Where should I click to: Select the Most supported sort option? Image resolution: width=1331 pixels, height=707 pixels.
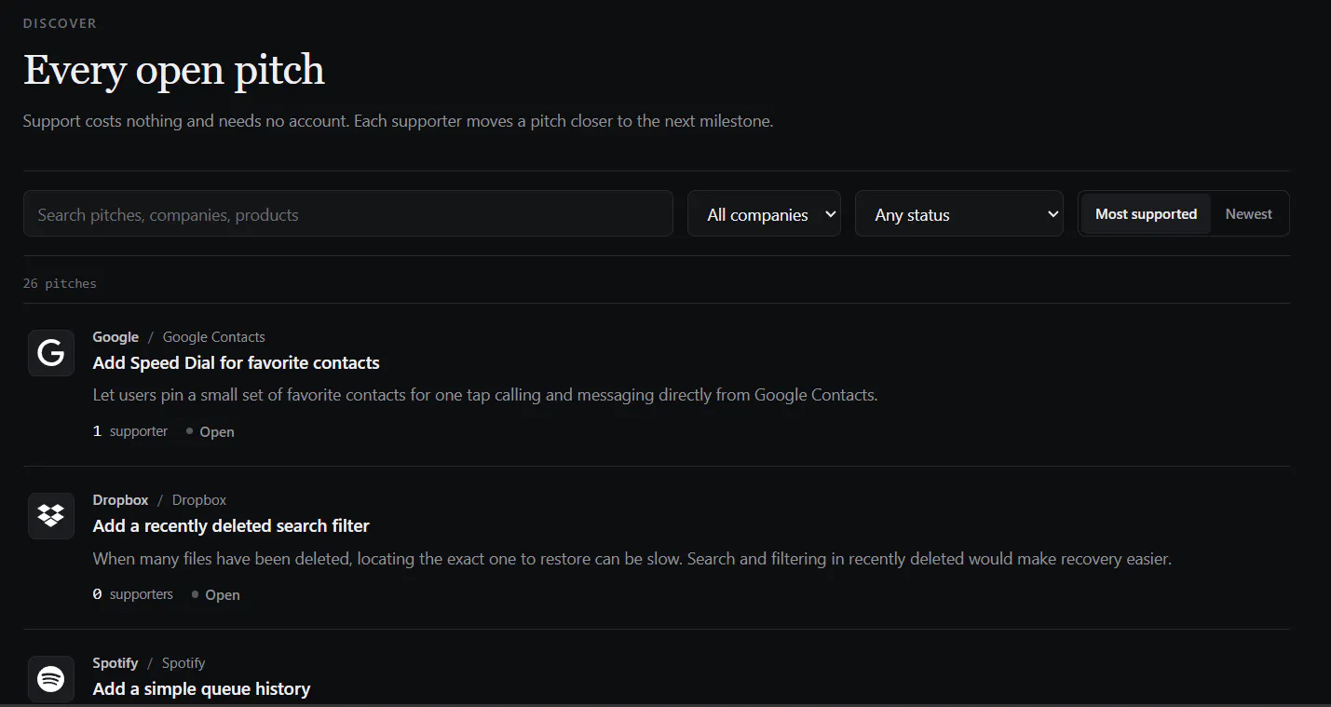pos(1146,214)
